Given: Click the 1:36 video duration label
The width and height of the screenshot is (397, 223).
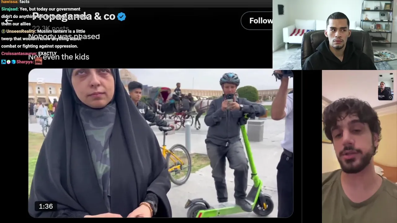Looking at the screenshot, I should pyautogui.click(x=46, y=206).
